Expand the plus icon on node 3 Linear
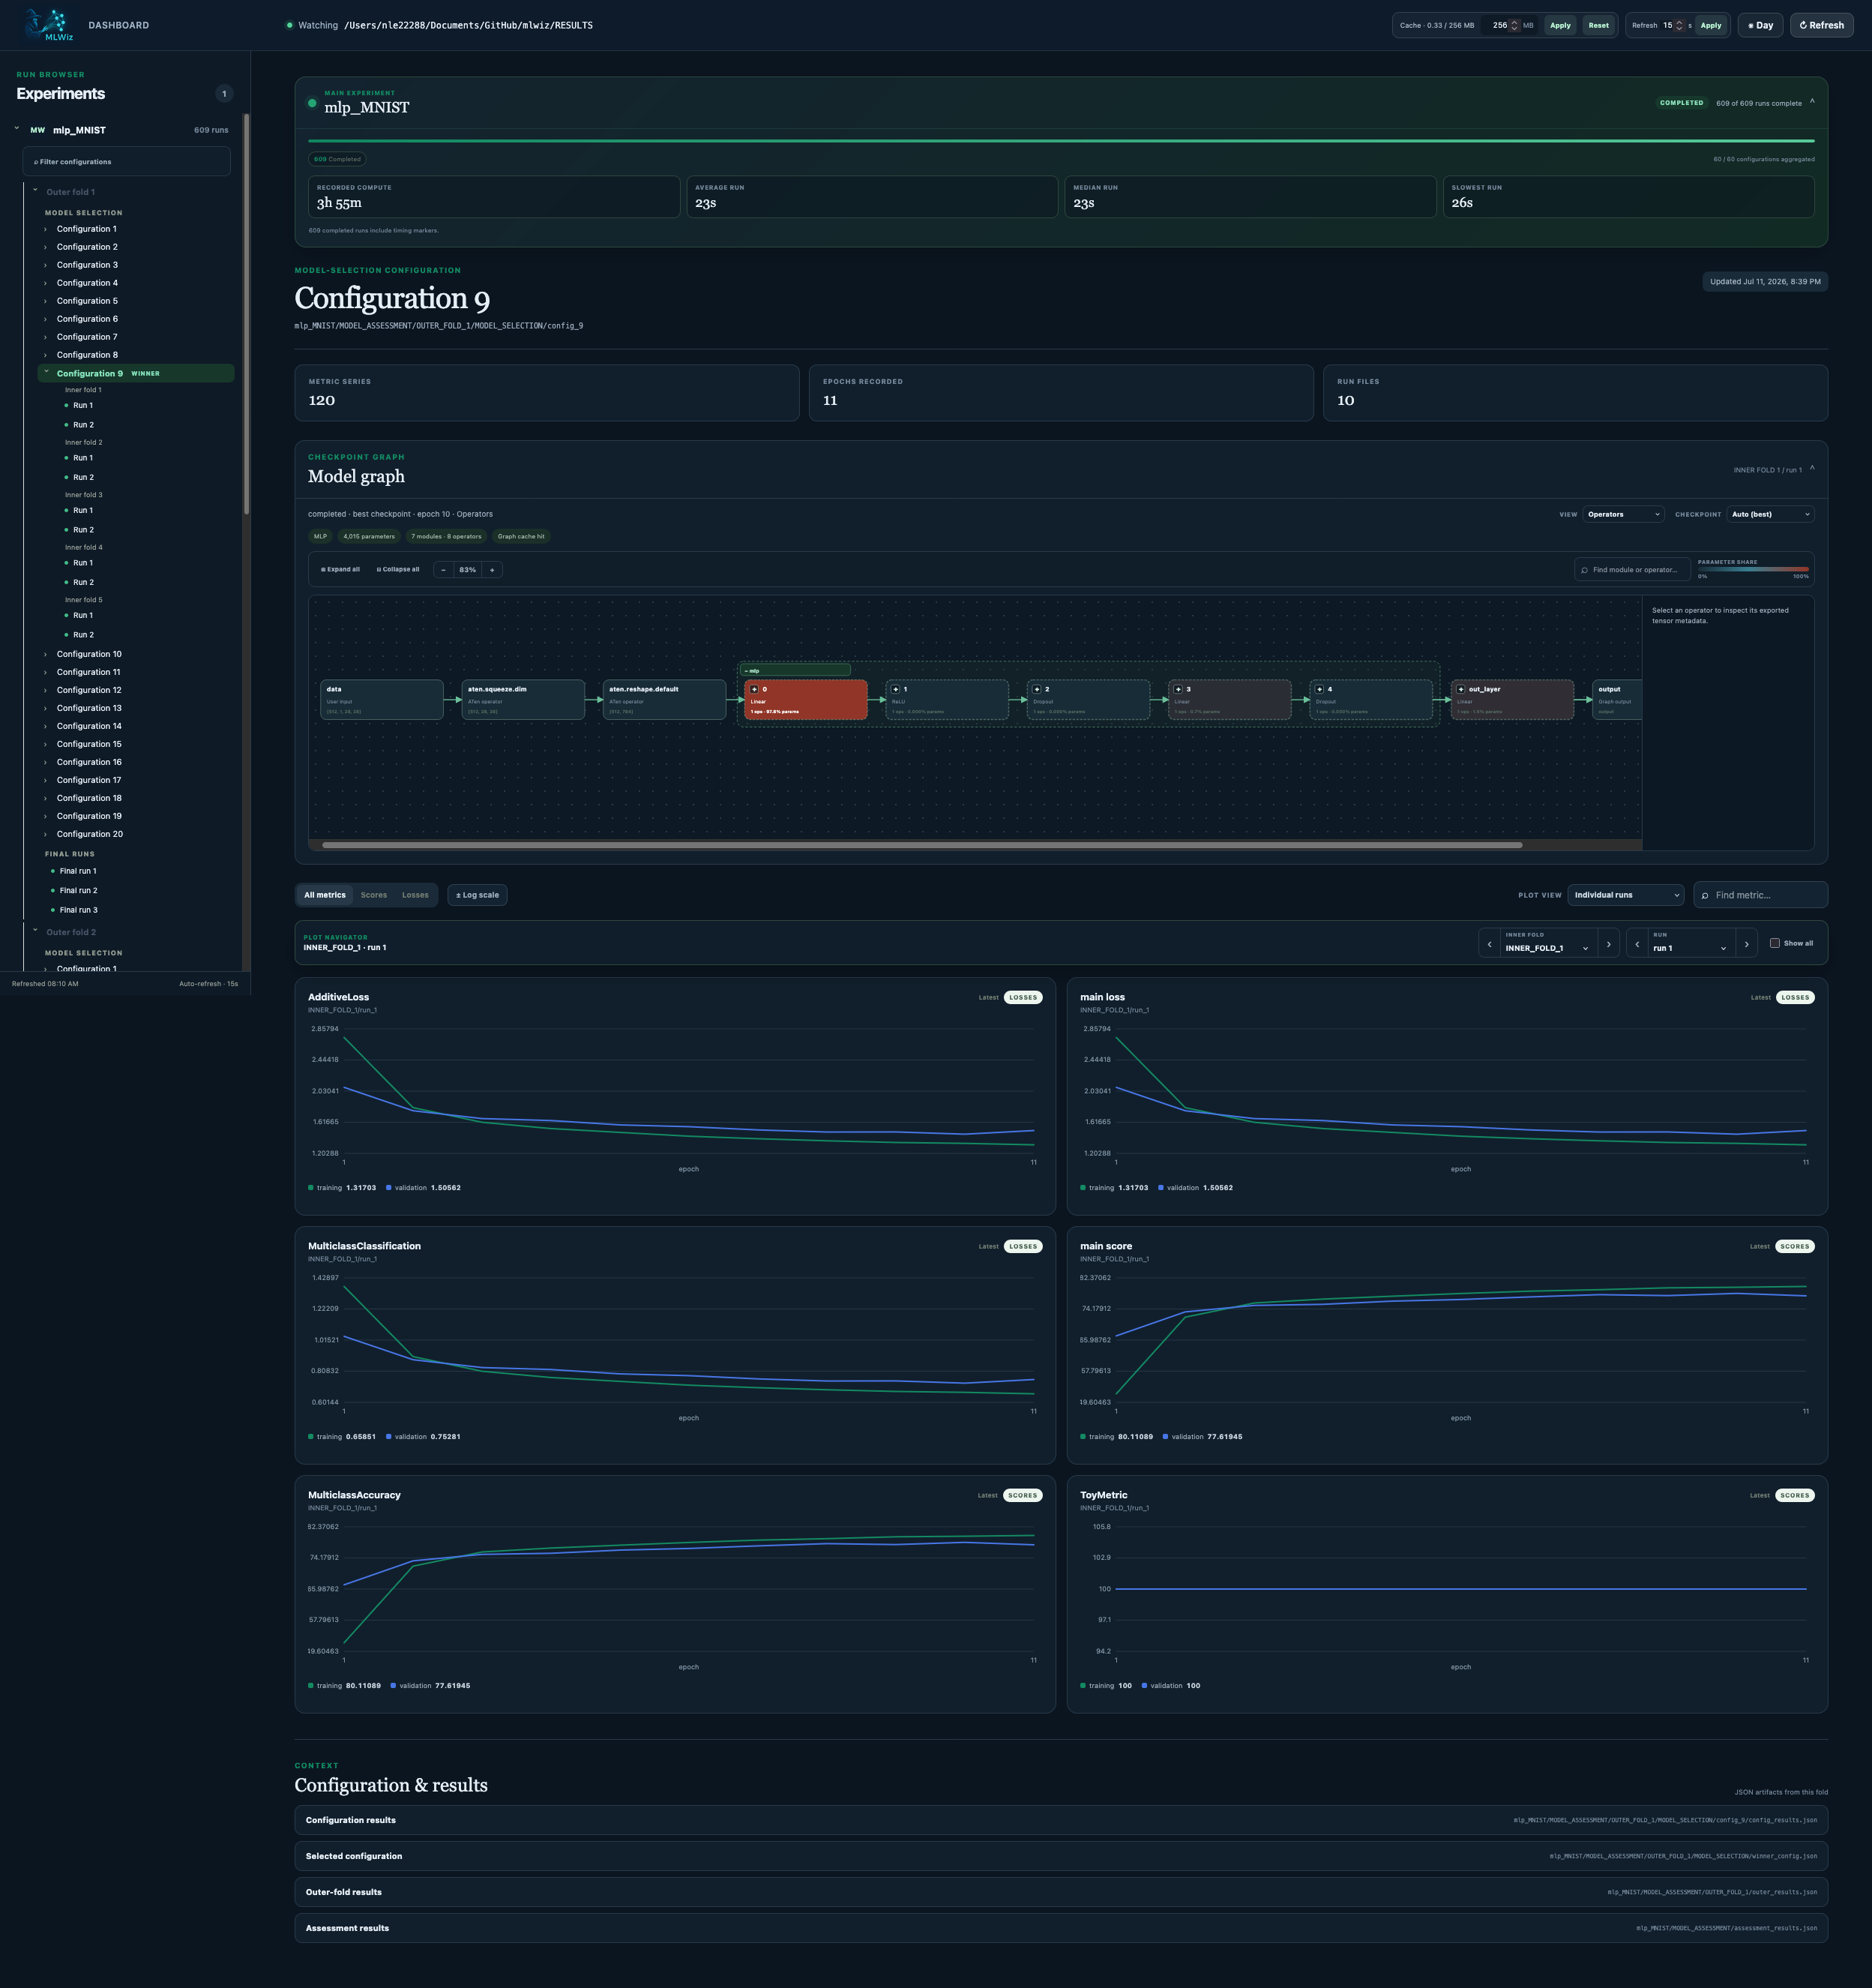This screenshot has width=1872, height=1988. pyautogui.click(x=1179, y=689)
